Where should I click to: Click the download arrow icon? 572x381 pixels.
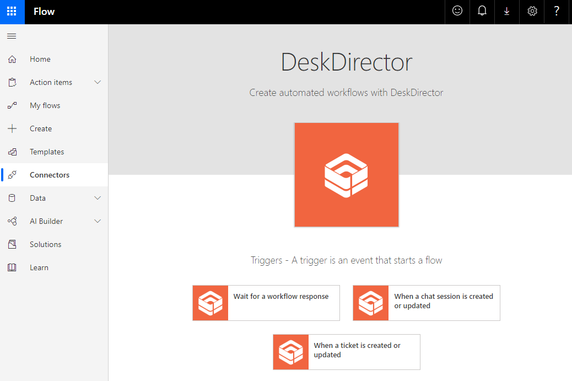tap(507, 12)
